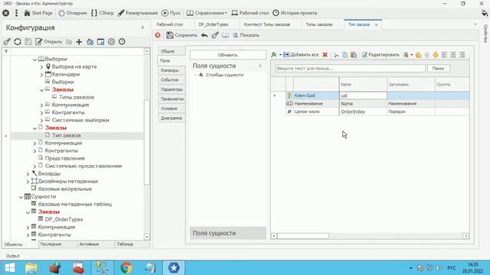Open Справочники dropdown menu
The height and width of the screenshot is (275, 490).
[x=207, y=13]
